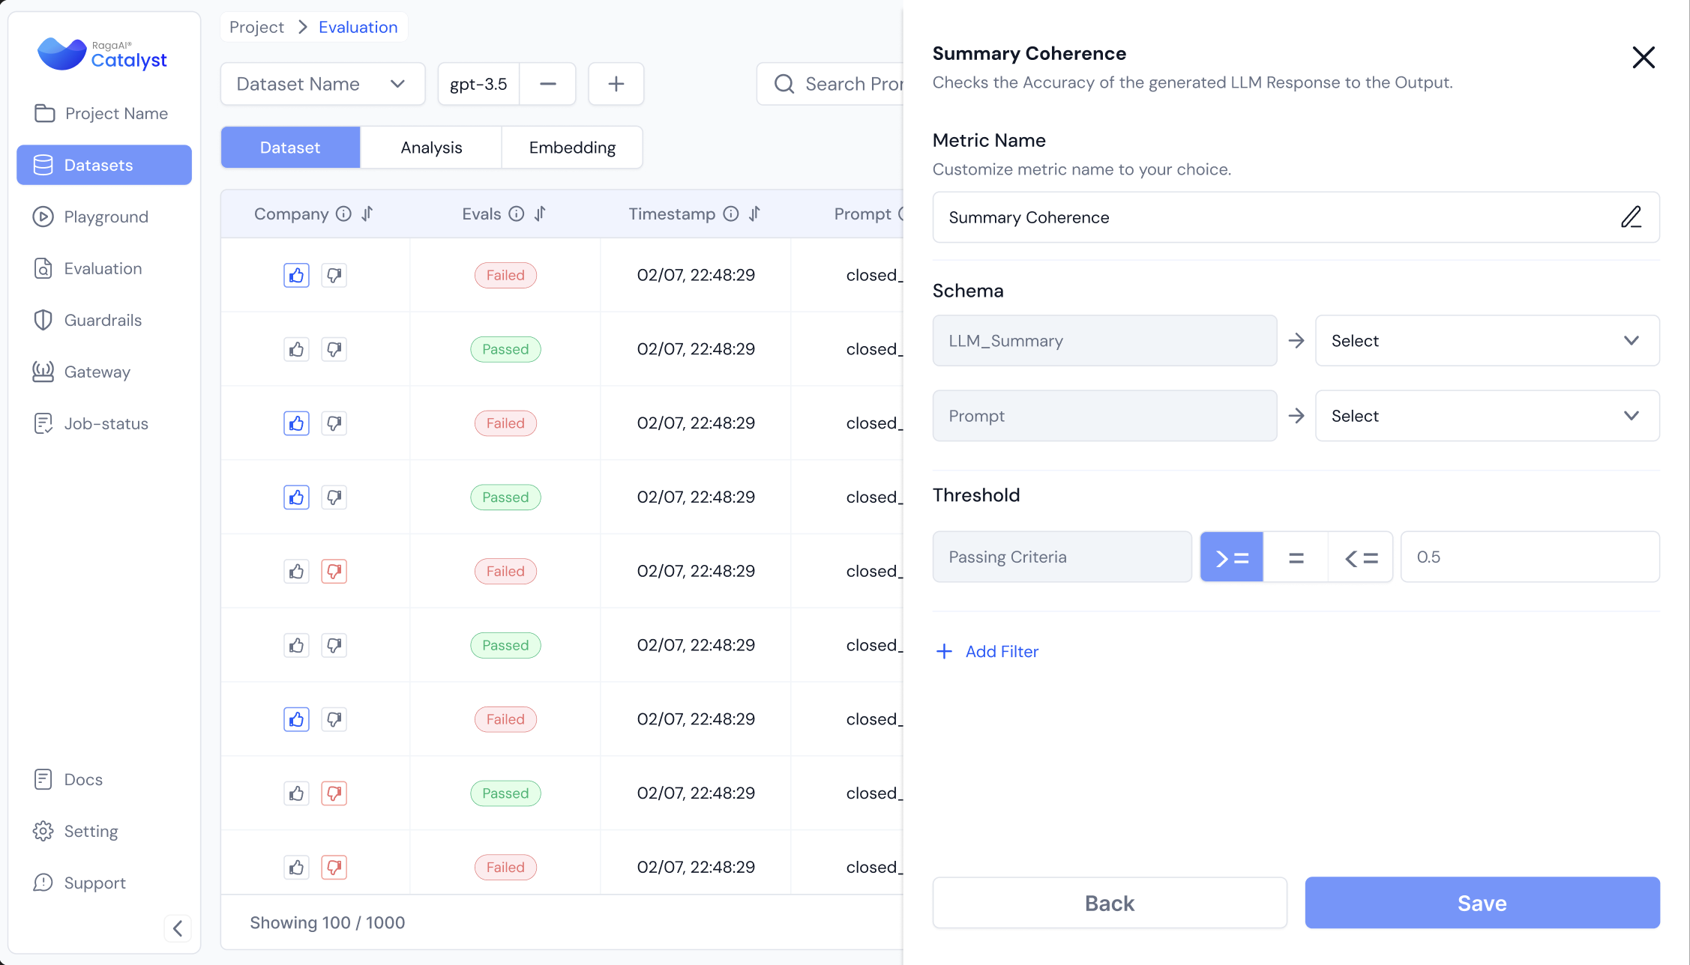Screen dimensions: 1690x965
Task: Toggle thumbs up on first table row
Action: (x=296, y=276)
